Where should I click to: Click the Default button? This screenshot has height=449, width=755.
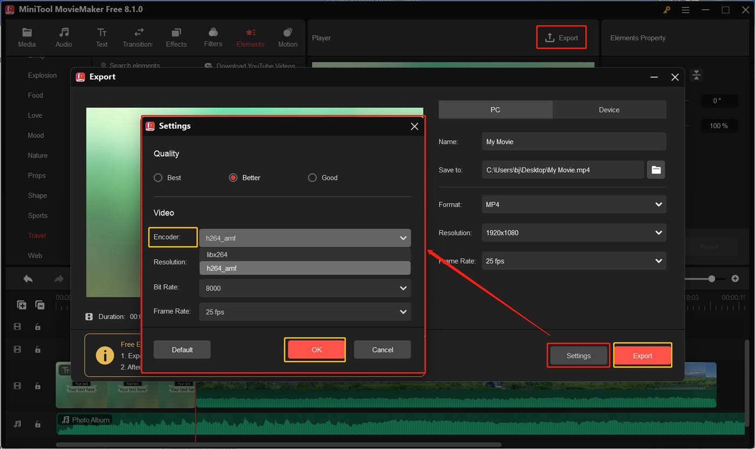click(x=182, y=350)
